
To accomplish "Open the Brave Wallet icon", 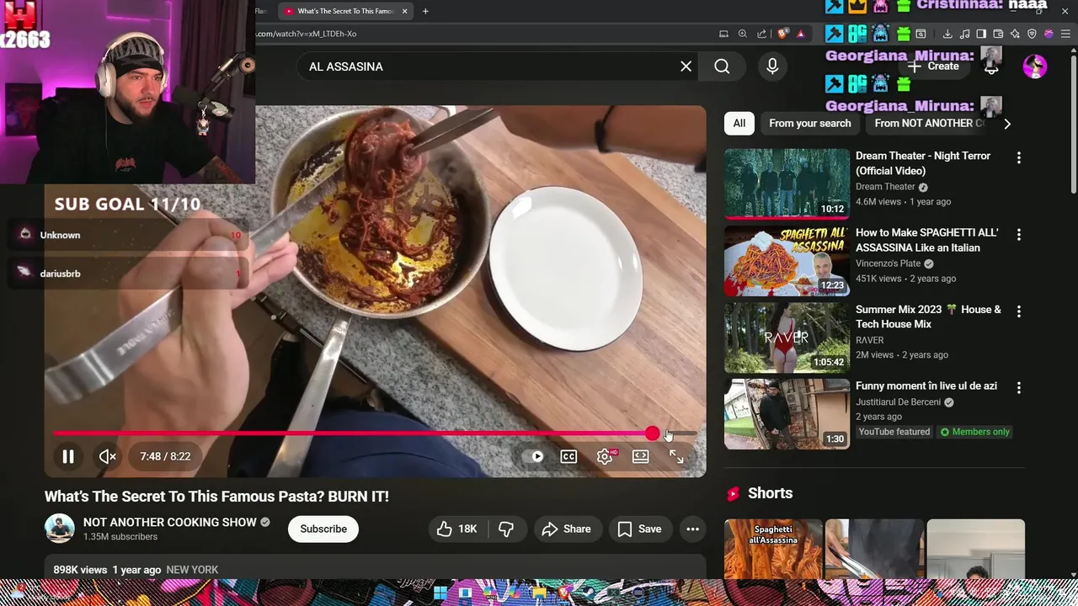I will (x=998, y=34).
